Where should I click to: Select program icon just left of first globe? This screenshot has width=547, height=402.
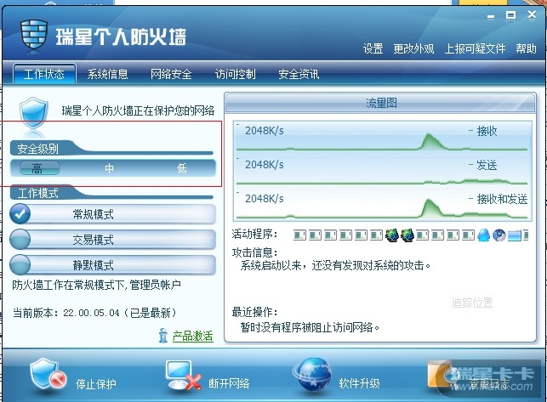click(376, 235)
